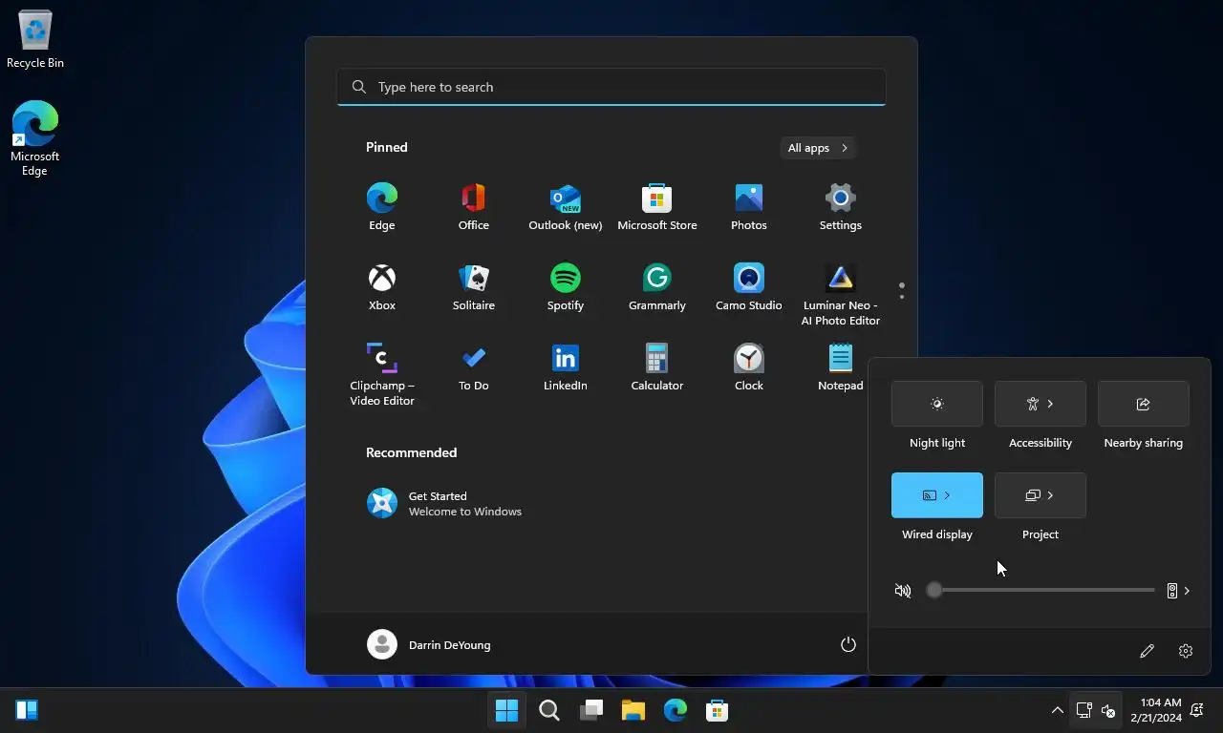Image resolution: width=1223 pixels, height=733 pixels.
Task: Open File Explorer from the taskbar
Action: point(633,710)
